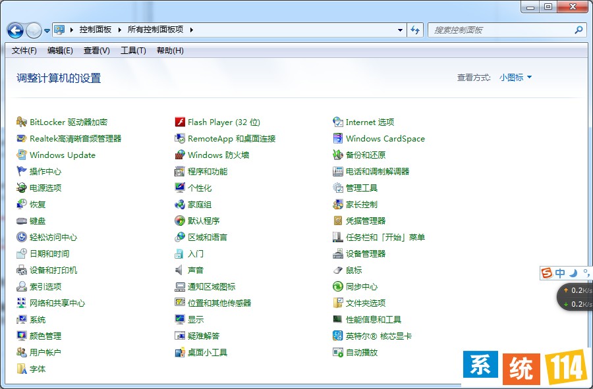The image size is (593, 389).
Task: Expand the address bar history dropdown arrow
Action: click(400, 30)
